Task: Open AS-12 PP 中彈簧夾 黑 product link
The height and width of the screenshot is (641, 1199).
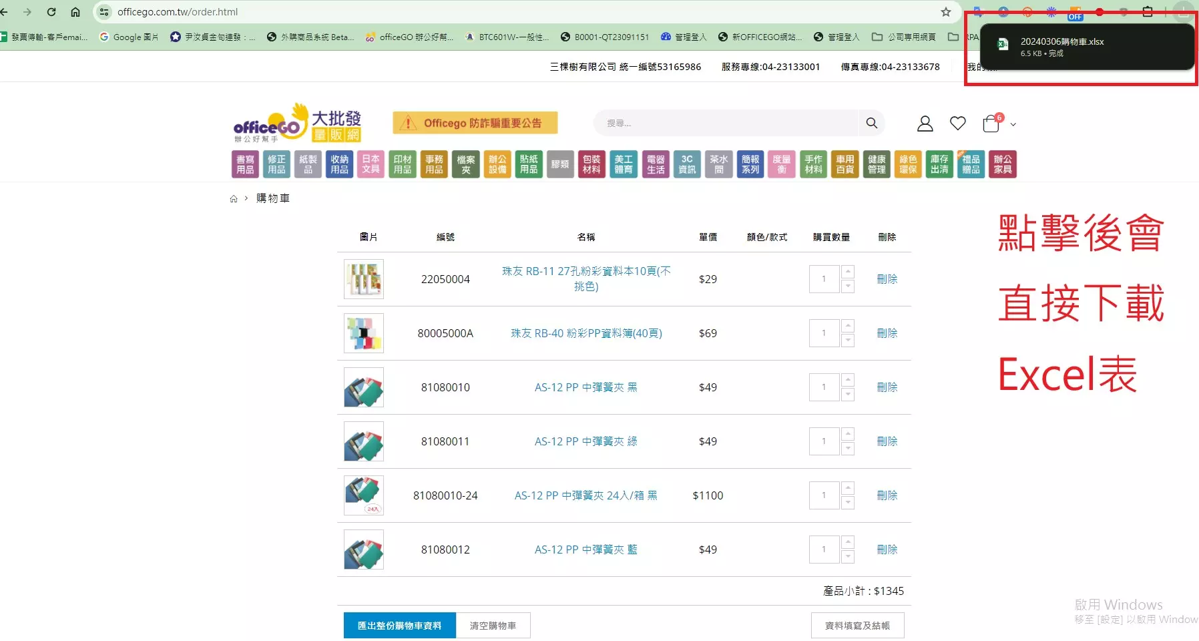Action: [586, 387]
